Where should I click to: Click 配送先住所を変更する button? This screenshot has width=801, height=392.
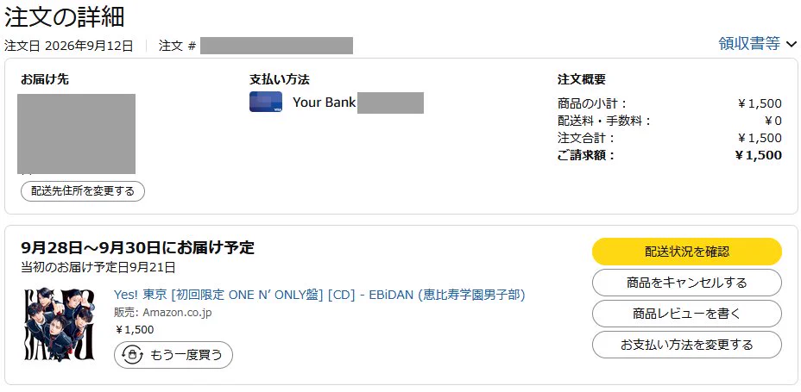click(x=83, y=191)
